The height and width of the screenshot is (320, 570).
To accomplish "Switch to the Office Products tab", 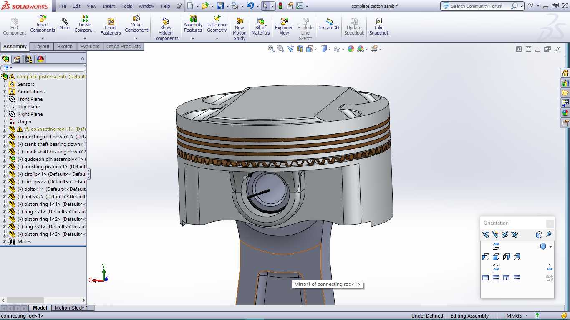I will pyautogui.click(x=124, y=47).
